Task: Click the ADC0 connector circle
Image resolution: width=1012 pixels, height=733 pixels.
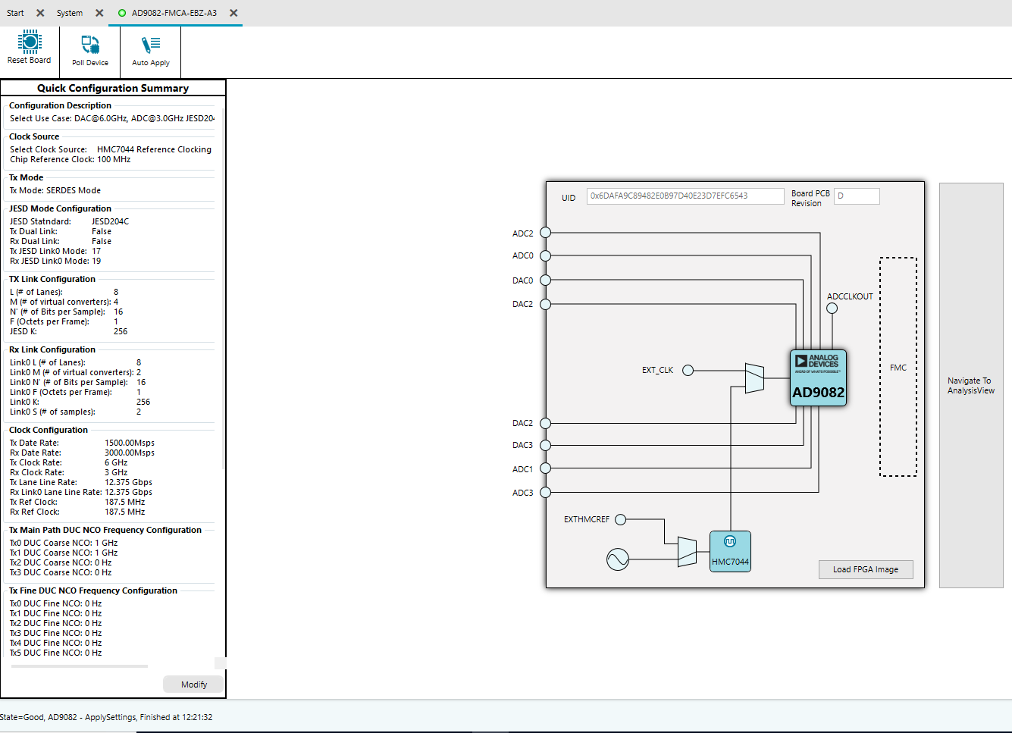Action: [x=545, y=255]
